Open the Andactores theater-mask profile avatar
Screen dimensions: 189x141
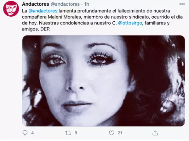click(11, 9)
